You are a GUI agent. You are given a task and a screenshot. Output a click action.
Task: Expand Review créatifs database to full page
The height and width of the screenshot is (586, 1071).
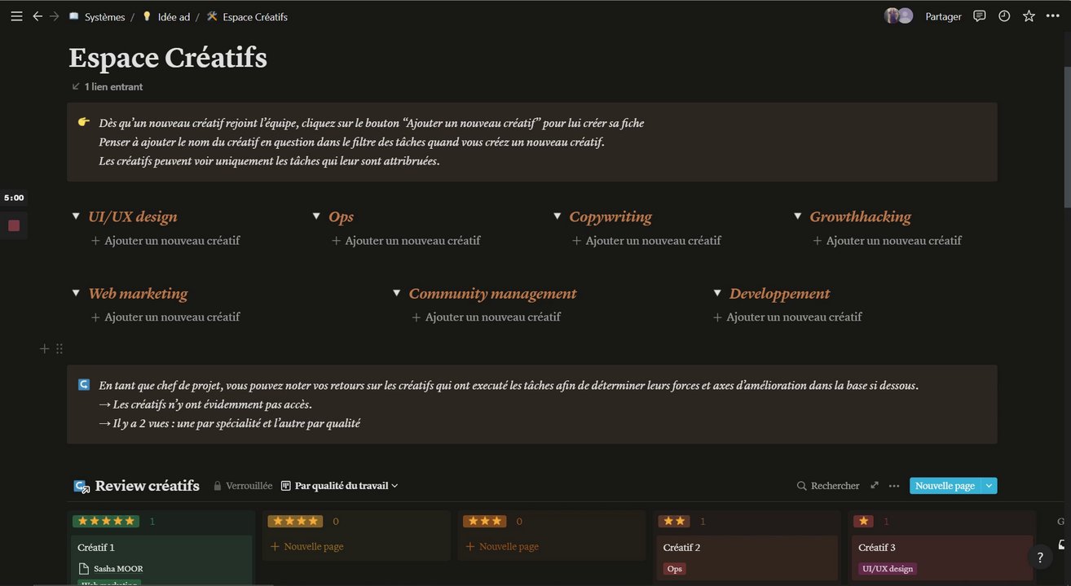875,486
